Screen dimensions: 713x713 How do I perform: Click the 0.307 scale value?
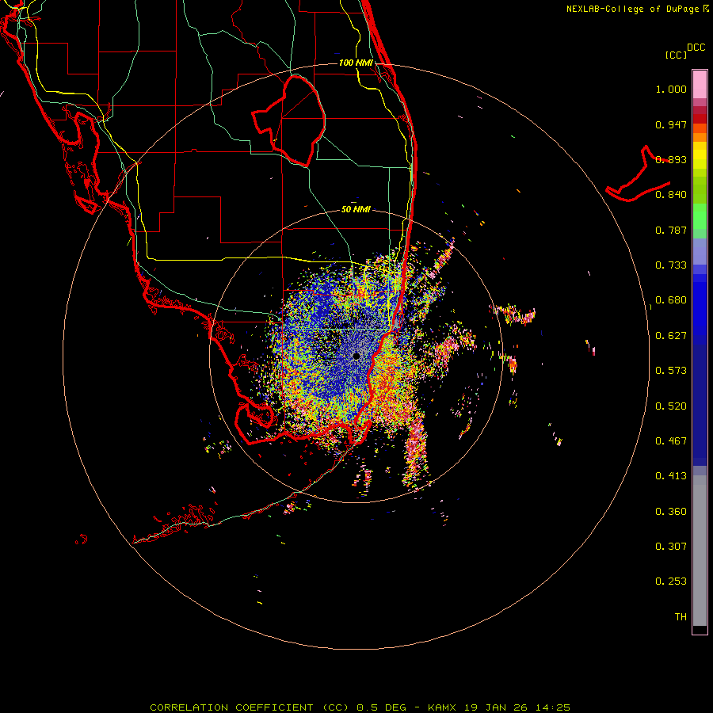click(671, 547)
